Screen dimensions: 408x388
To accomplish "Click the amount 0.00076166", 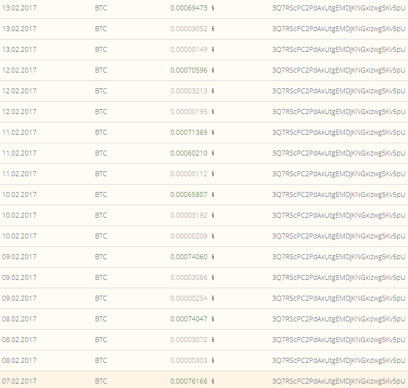I will [x=189, y=381].
